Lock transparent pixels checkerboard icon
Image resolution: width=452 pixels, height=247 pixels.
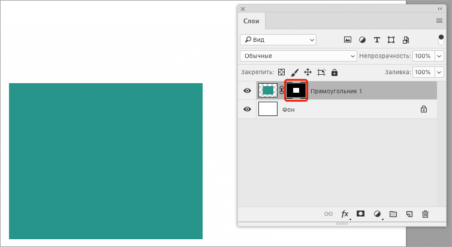point(281,72)
